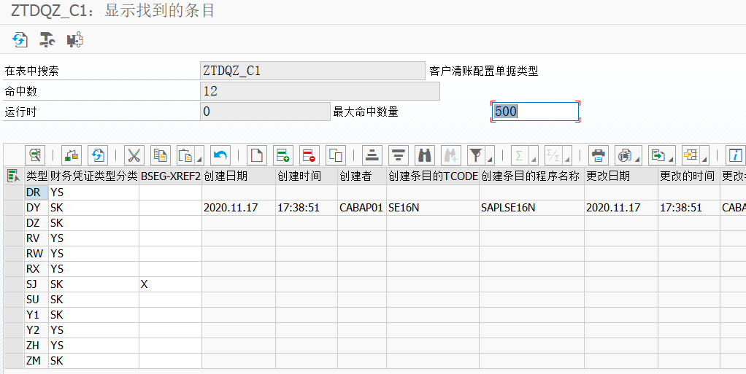Duplicate the row with the red copy icon
This screenshot has height=374, width=746.
[336, 155]
